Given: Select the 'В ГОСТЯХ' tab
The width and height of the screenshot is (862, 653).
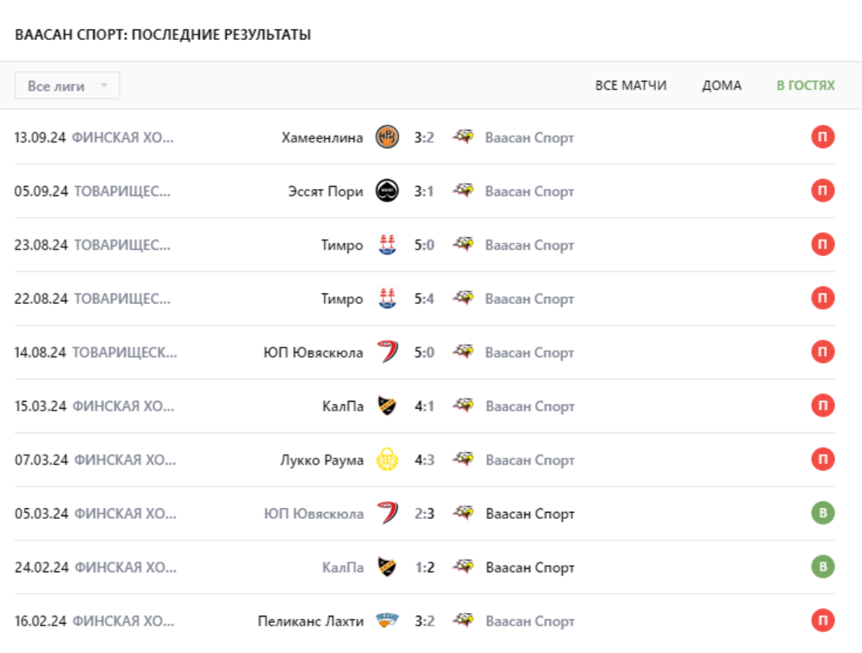Looking at the screenshot, I should coord(806,86).
